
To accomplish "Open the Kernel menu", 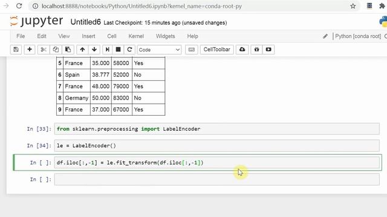I will tap(136, 36).
